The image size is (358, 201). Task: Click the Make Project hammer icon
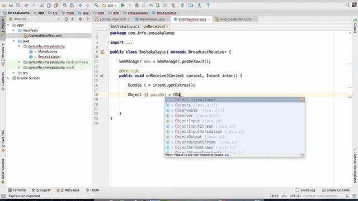(96, 5)
